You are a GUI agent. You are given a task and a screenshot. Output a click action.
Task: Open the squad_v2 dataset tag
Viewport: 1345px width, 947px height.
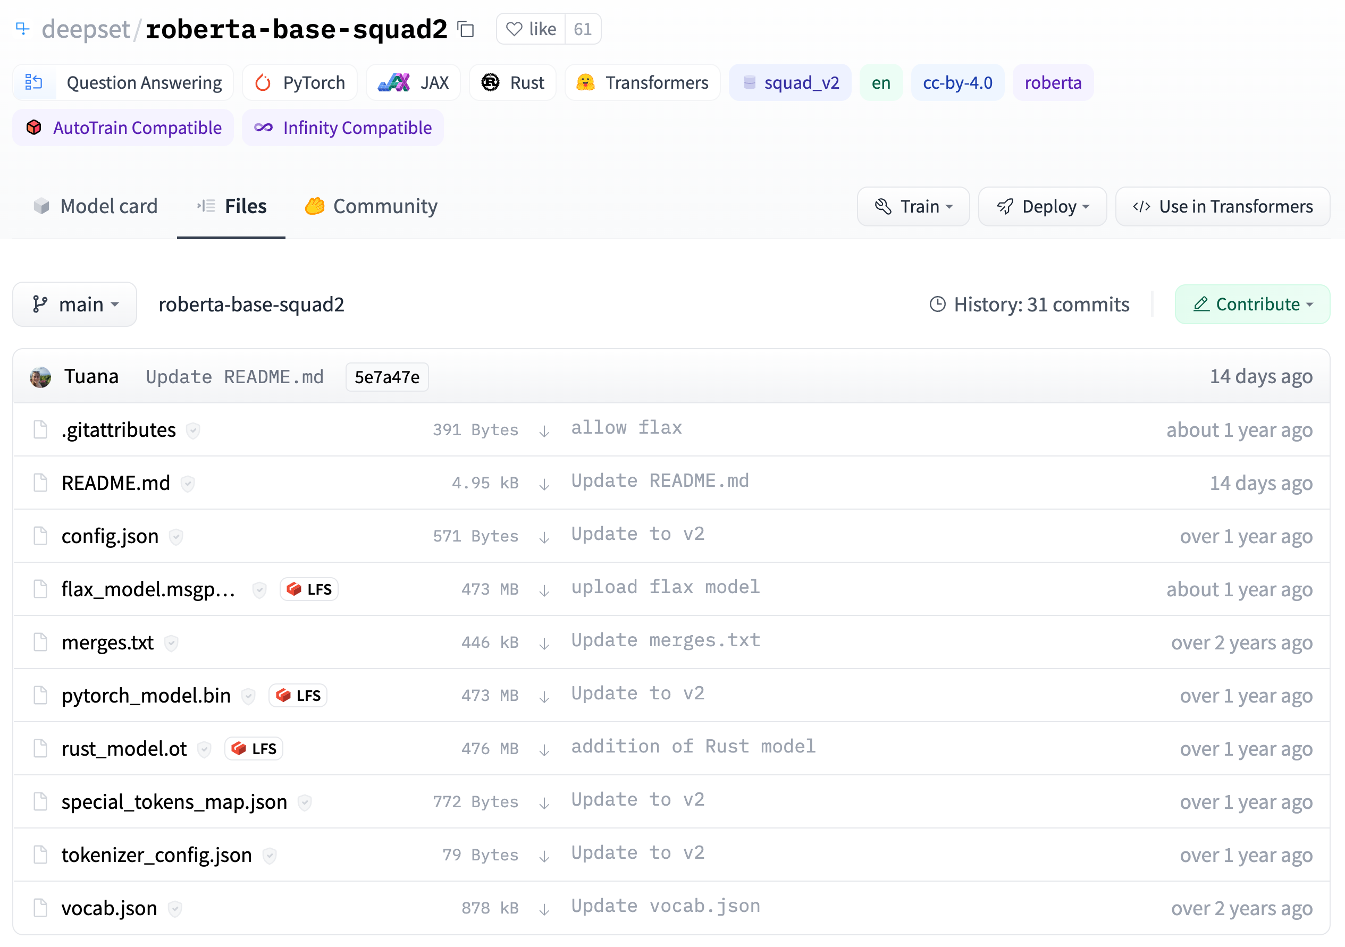[790, 82]
